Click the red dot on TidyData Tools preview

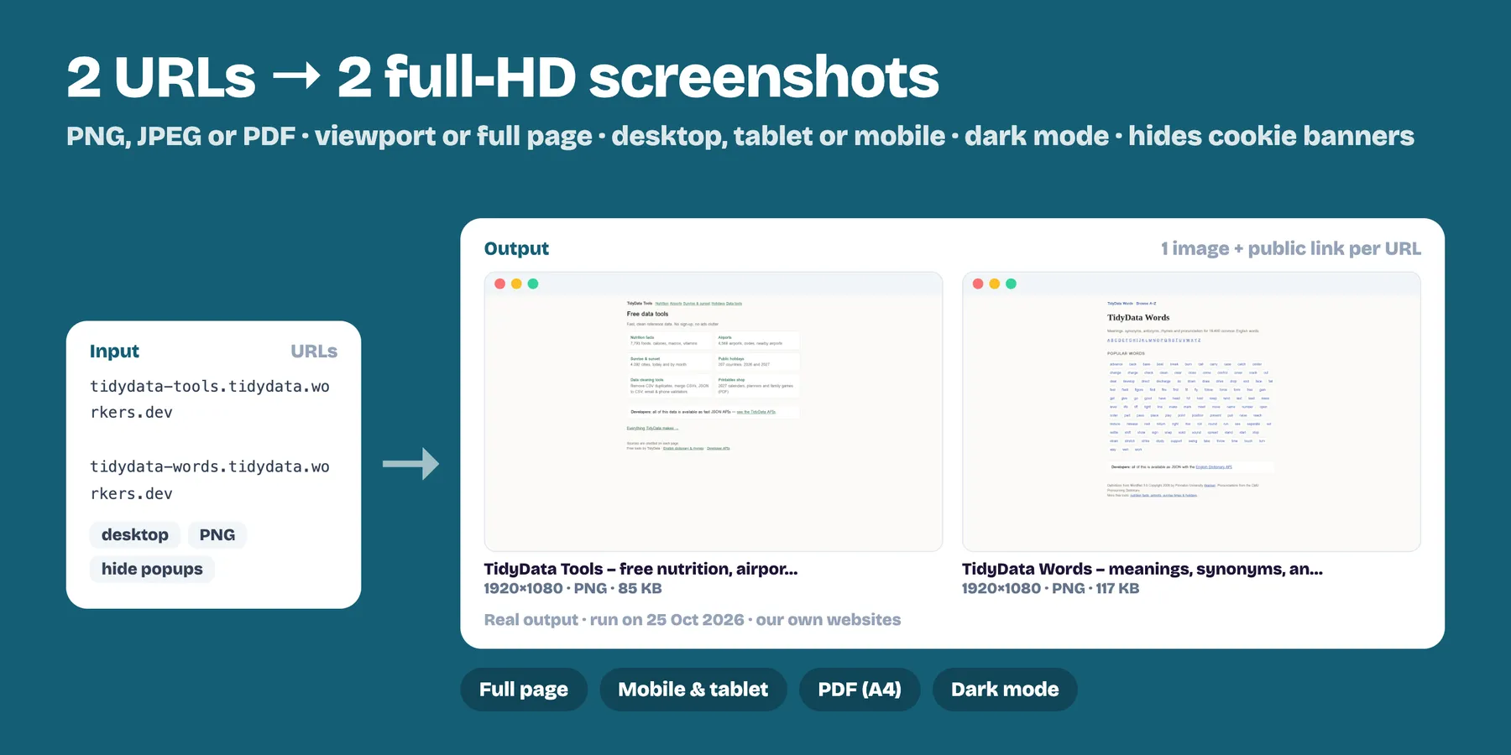point(500,284)
